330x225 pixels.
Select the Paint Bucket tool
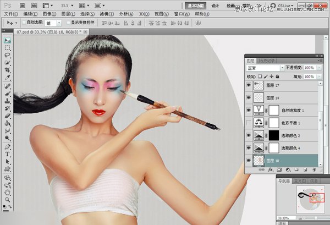pos(7,123)
